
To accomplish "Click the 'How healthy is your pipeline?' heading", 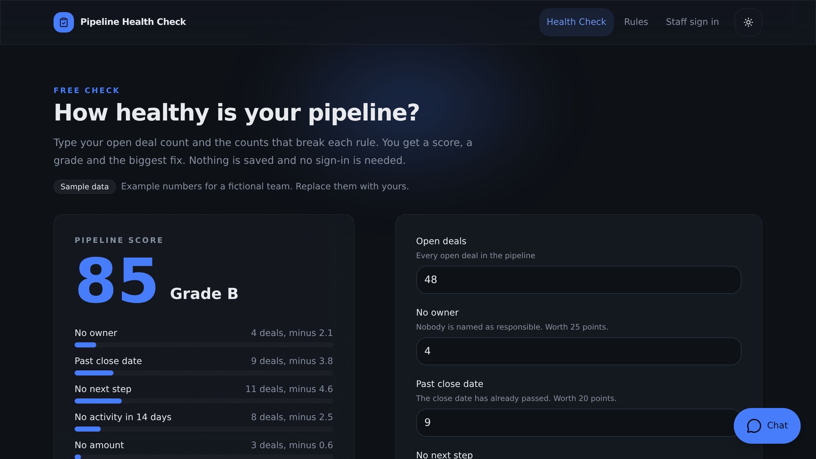I will pos(237,113).
